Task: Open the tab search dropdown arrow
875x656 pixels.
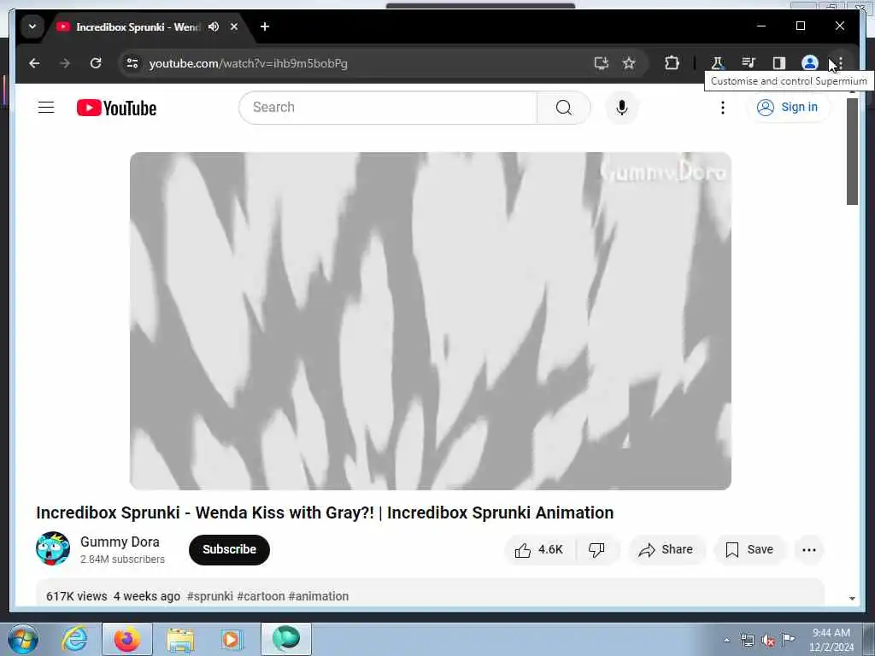Action: coord(32,26)
